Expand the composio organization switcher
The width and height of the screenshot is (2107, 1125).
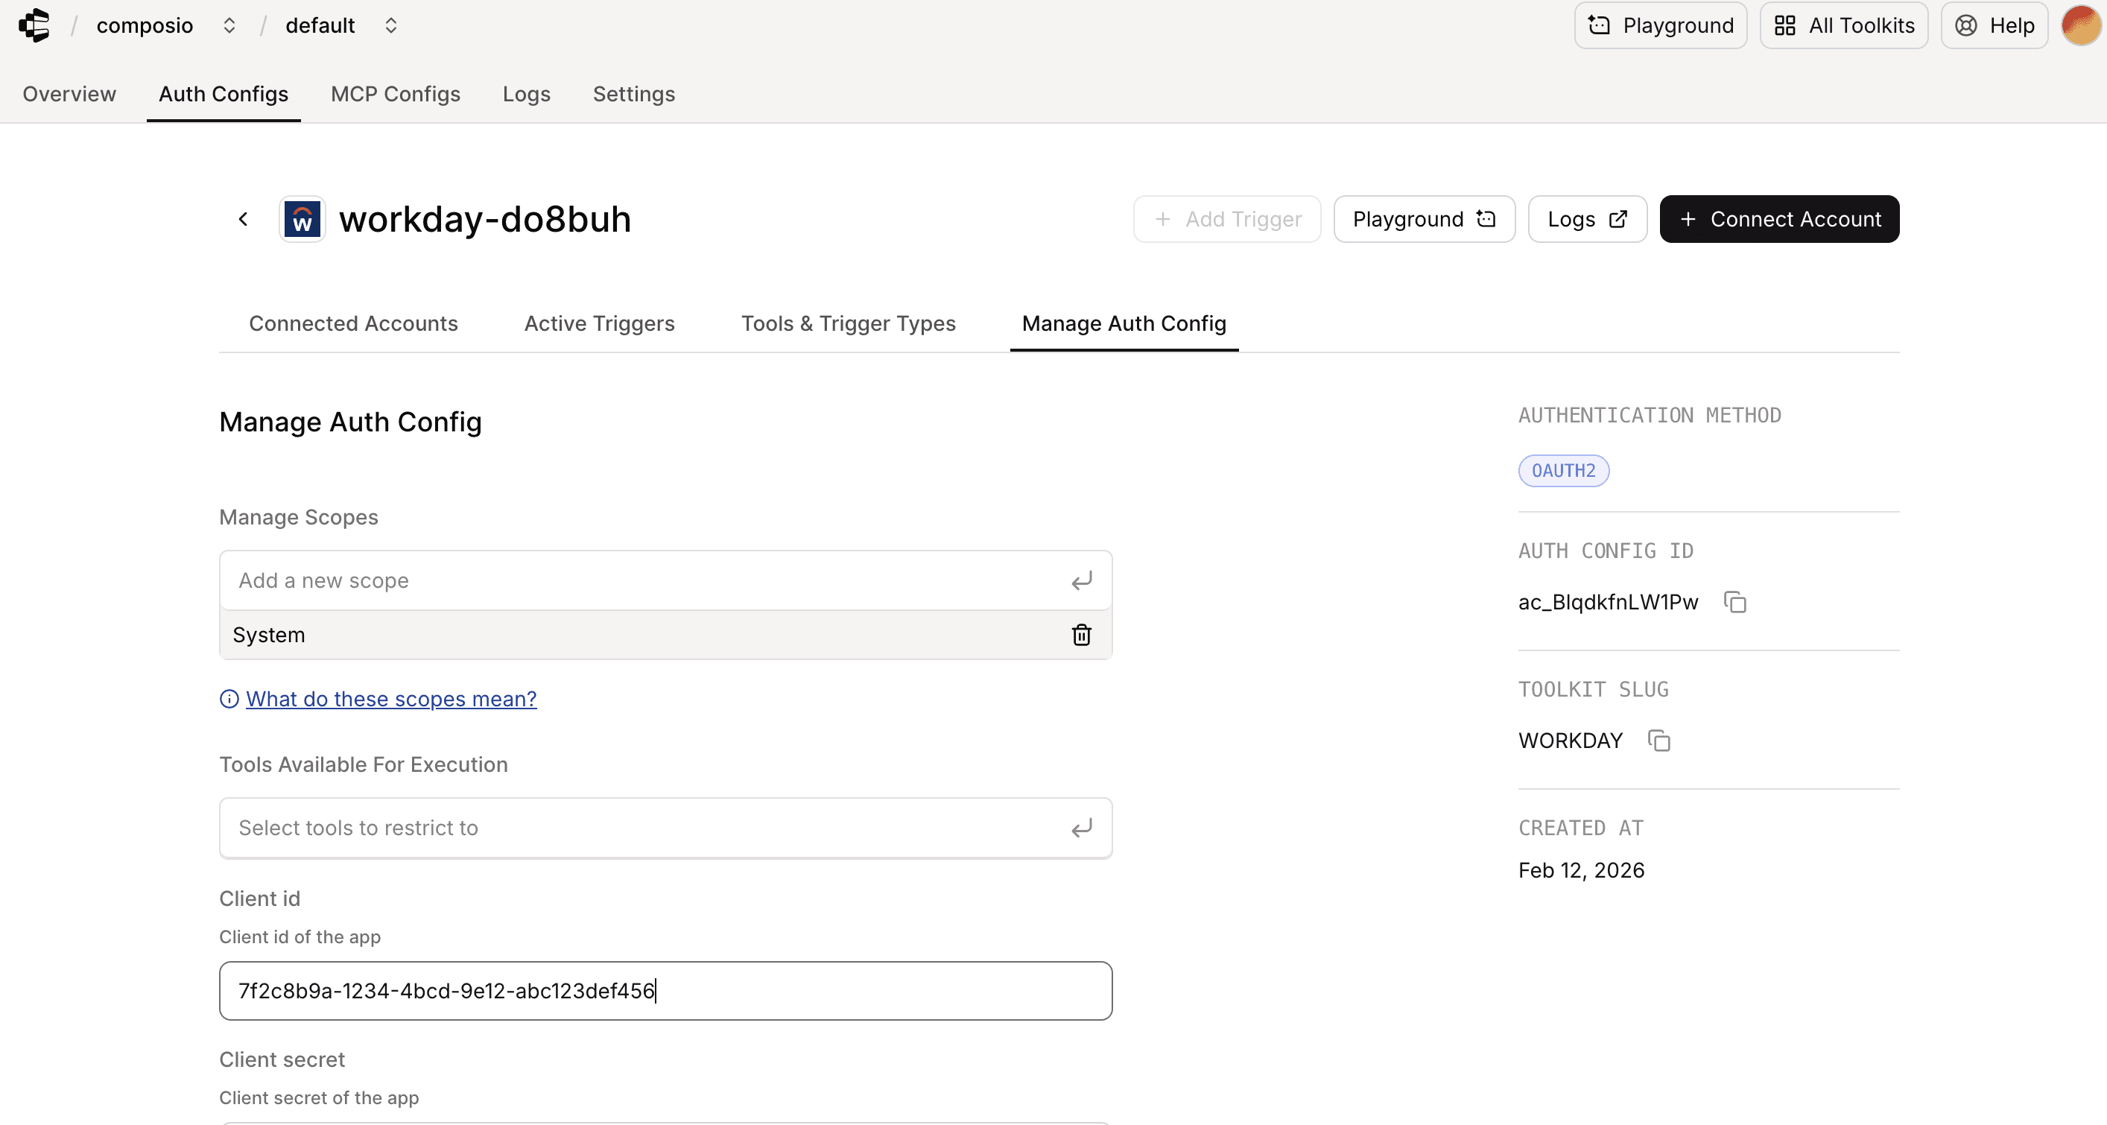pyautogui.click(x=229, y=25)
